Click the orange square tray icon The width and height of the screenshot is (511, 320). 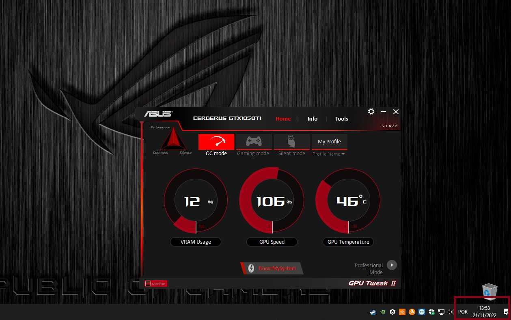pyautogui.click(x=402, y=312)
